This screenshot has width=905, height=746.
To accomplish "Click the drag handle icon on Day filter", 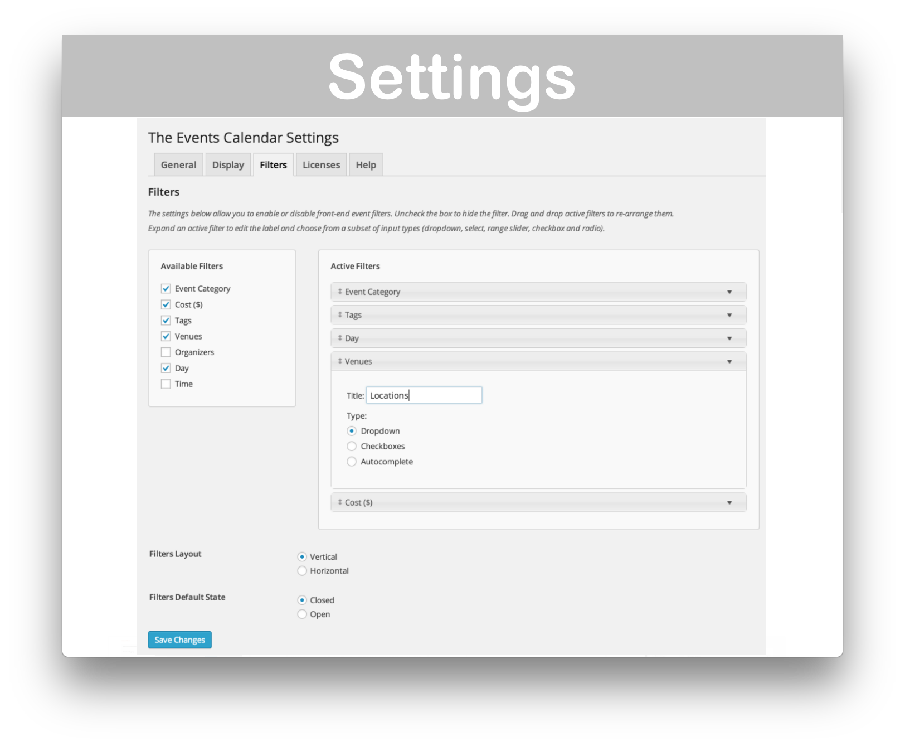I will [340, 338].
